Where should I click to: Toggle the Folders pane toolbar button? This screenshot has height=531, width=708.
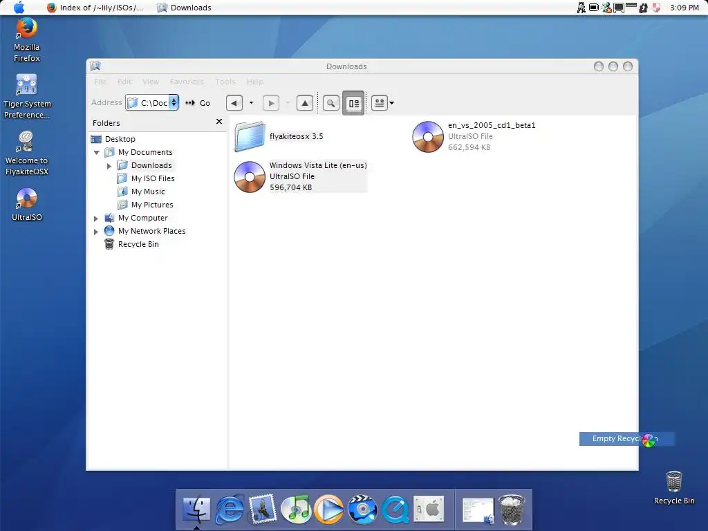tap(353, 103)
